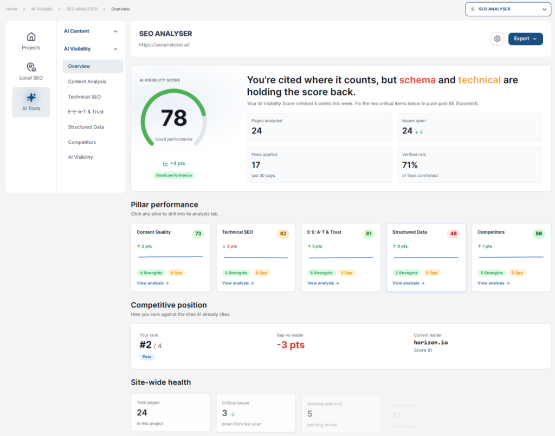The width and height of the screenshot is (555, 436).
Task: Select Structured Data in the sidebar
Action: click(x=86, y=127)
